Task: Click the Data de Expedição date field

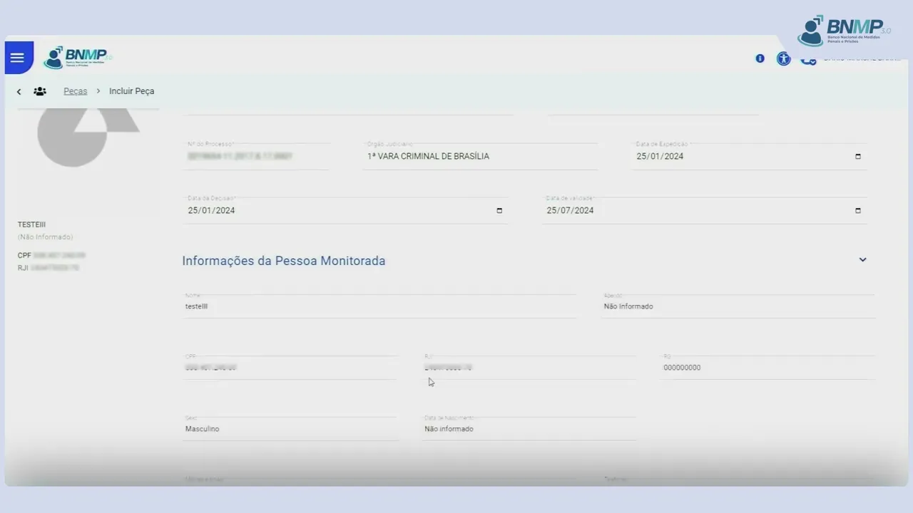Action: pos(749,156)
